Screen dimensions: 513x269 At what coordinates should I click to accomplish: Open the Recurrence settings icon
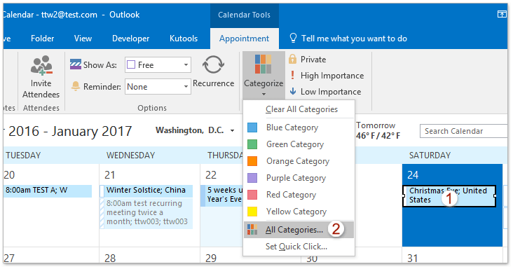click(213, 64)
